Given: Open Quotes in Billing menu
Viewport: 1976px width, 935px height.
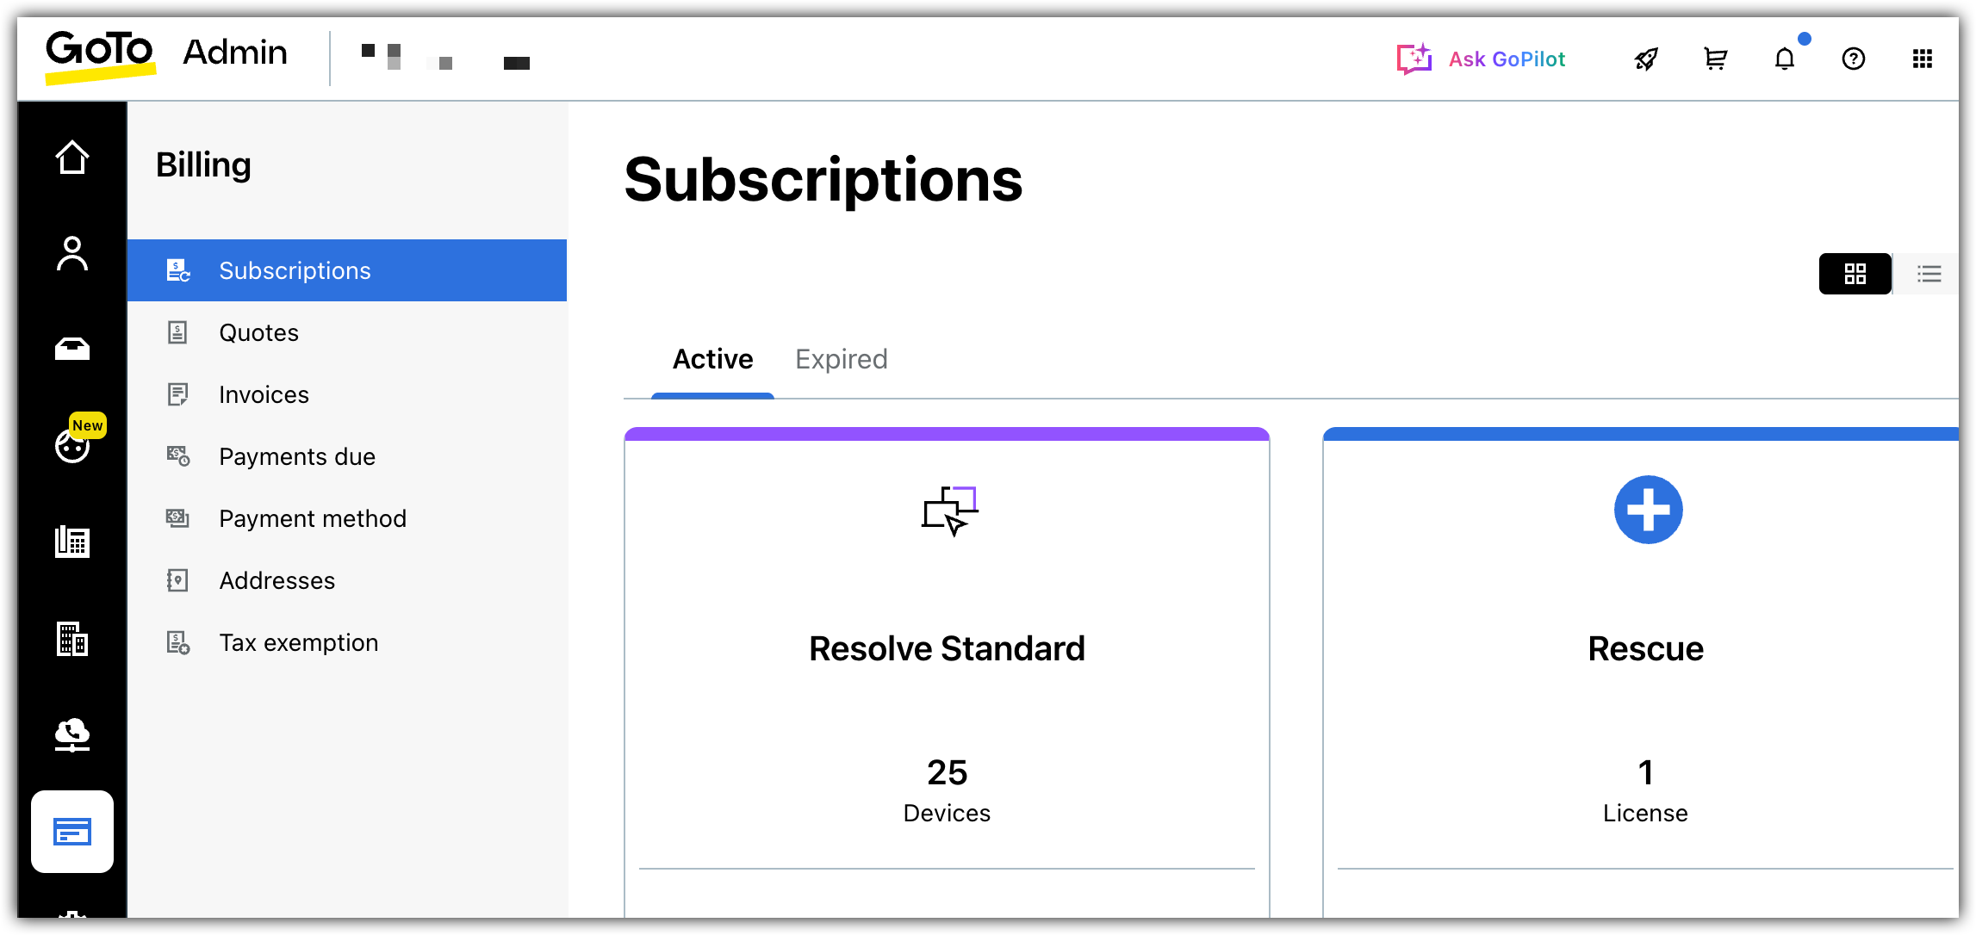Looking at the screenshot, I should [258, 333].
